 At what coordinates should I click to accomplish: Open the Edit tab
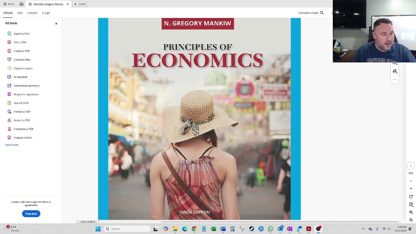[x=20, y=13]
